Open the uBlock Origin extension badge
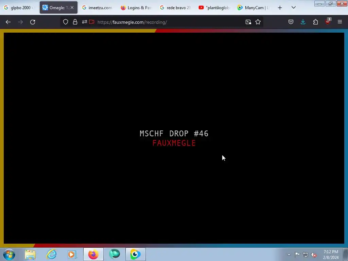Image resolution: width=348 pixels, height=261 pixels. point(328,21)
